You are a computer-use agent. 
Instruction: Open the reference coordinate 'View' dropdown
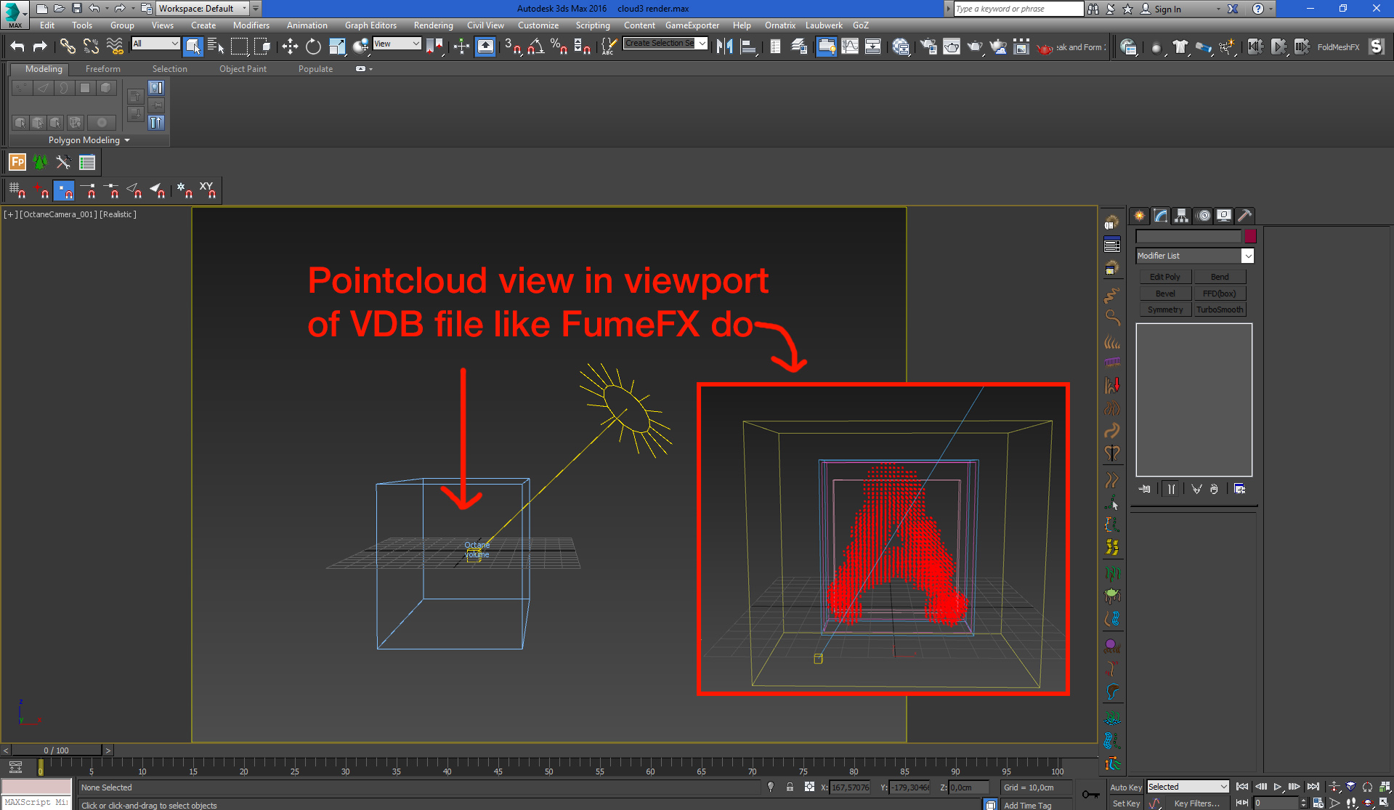(397, 44)
